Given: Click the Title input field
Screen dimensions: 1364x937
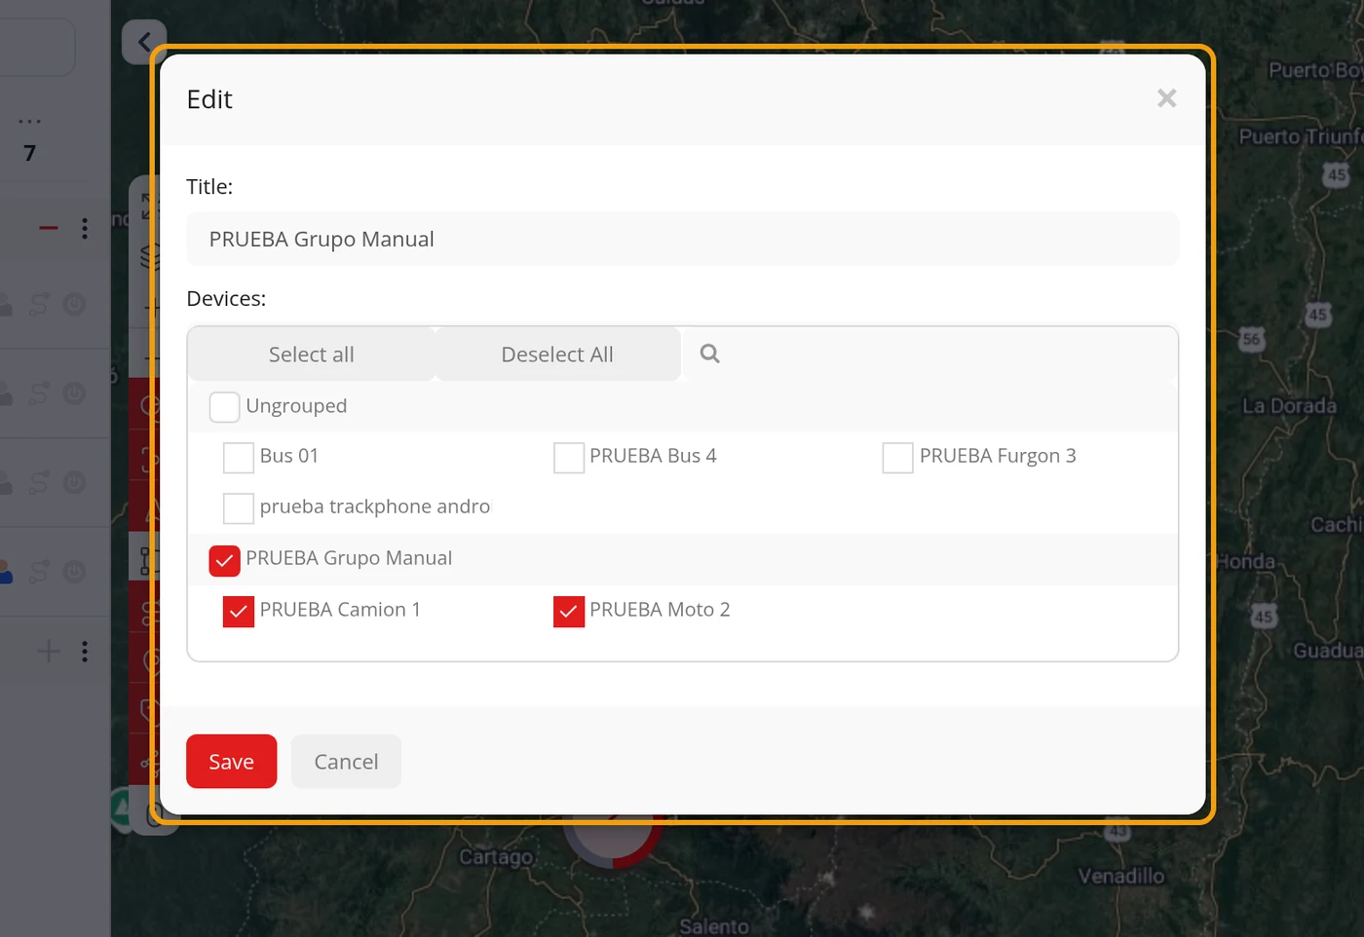Looking at the screenshot, I should point(682,239).
